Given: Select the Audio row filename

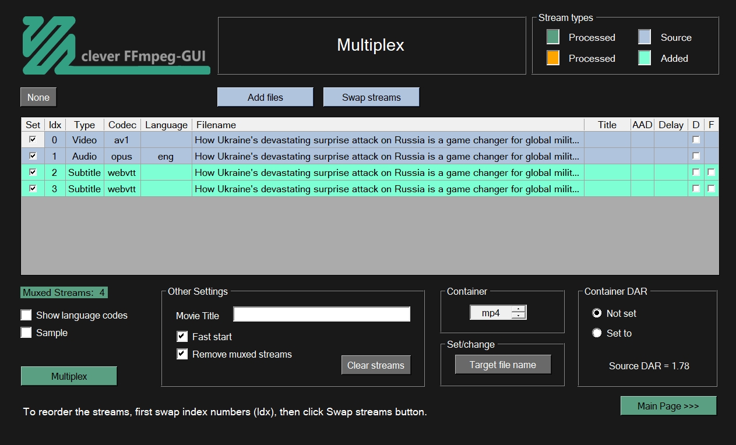Looking at the screenshot, I should click(388, 156).
